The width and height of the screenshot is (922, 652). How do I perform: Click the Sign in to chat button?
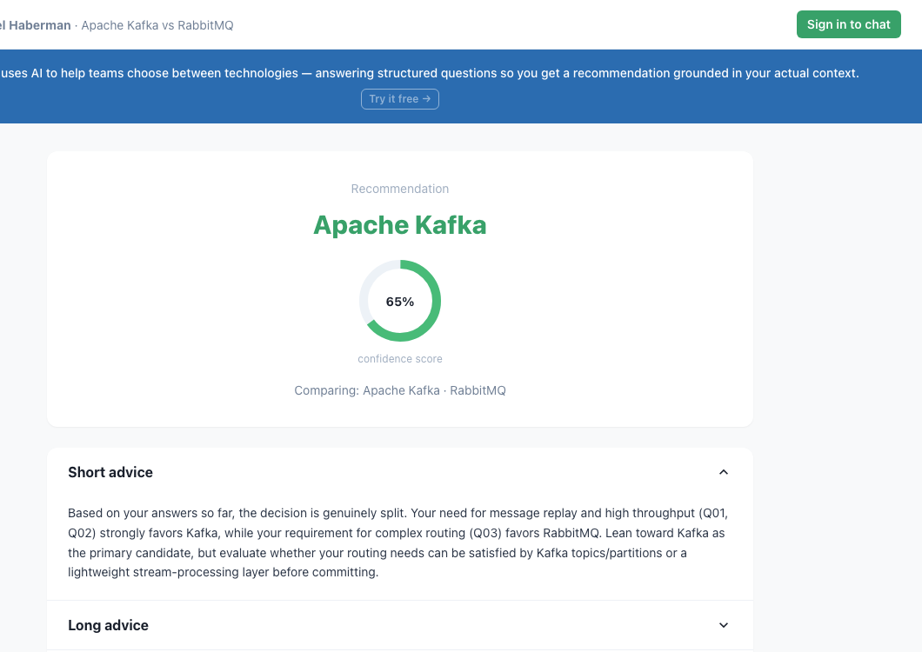(848, 24)
